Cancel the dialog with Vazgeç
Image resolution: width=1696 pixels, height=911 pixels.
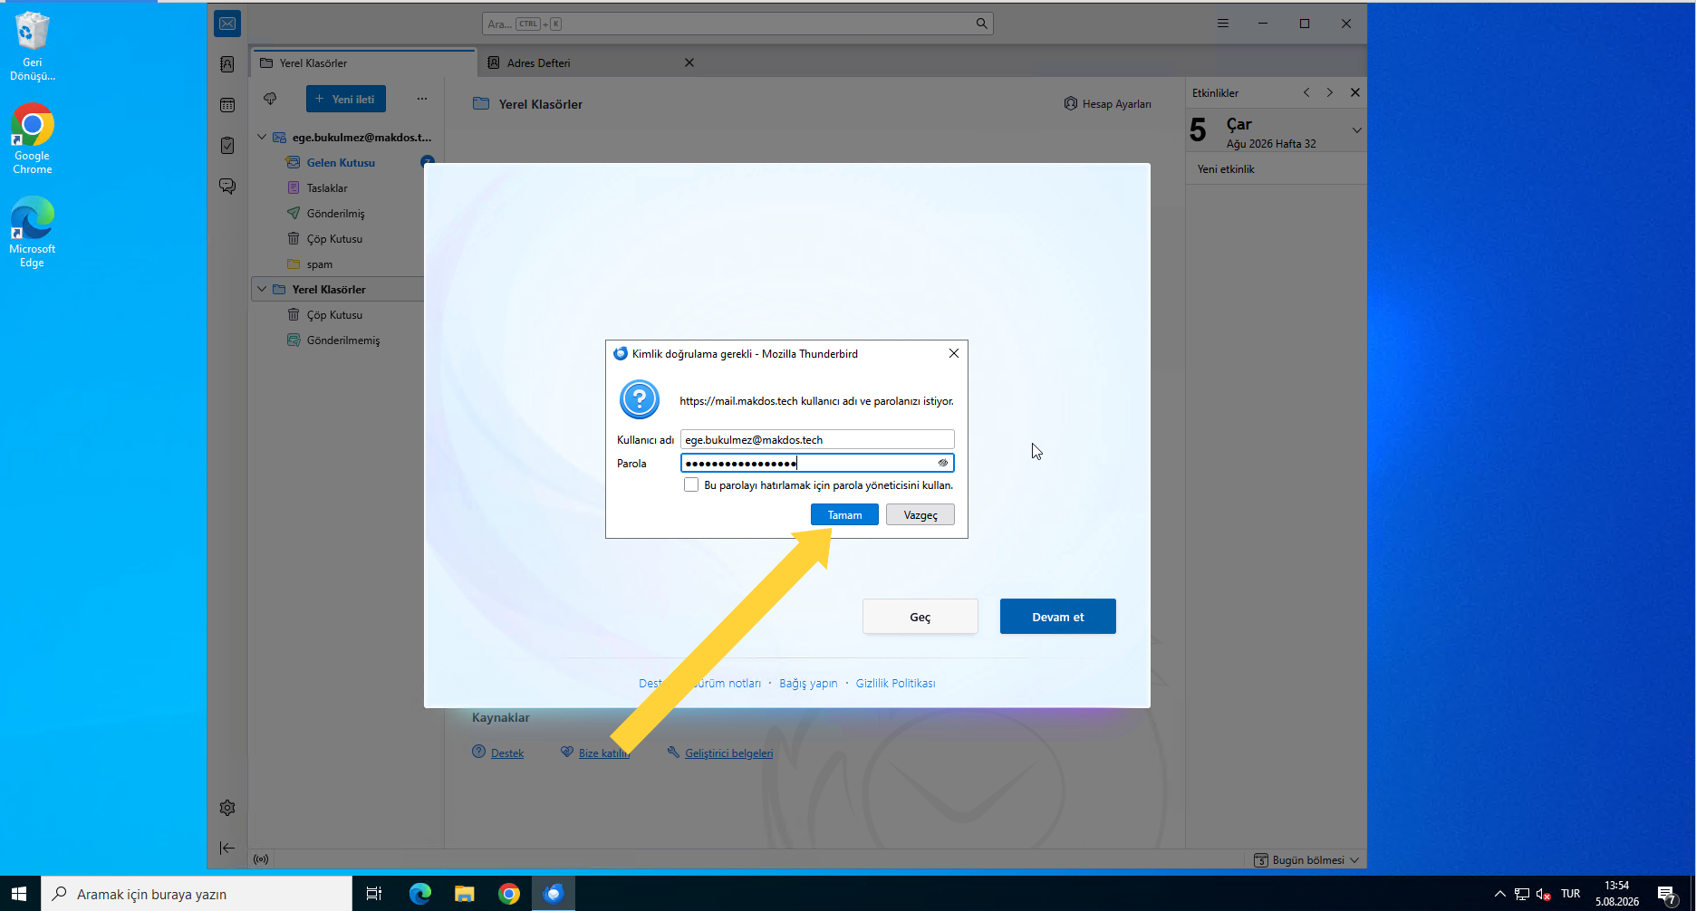pos(920,515)
